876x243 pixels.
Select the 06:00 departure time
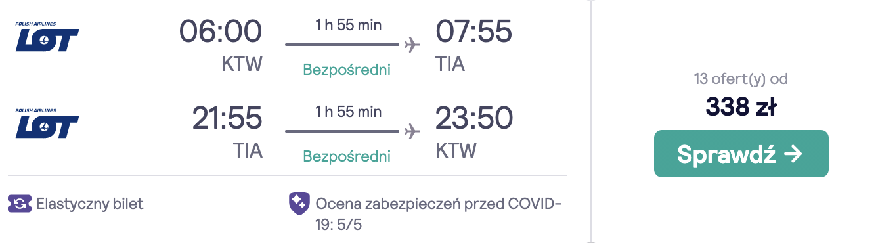point(221,32)
